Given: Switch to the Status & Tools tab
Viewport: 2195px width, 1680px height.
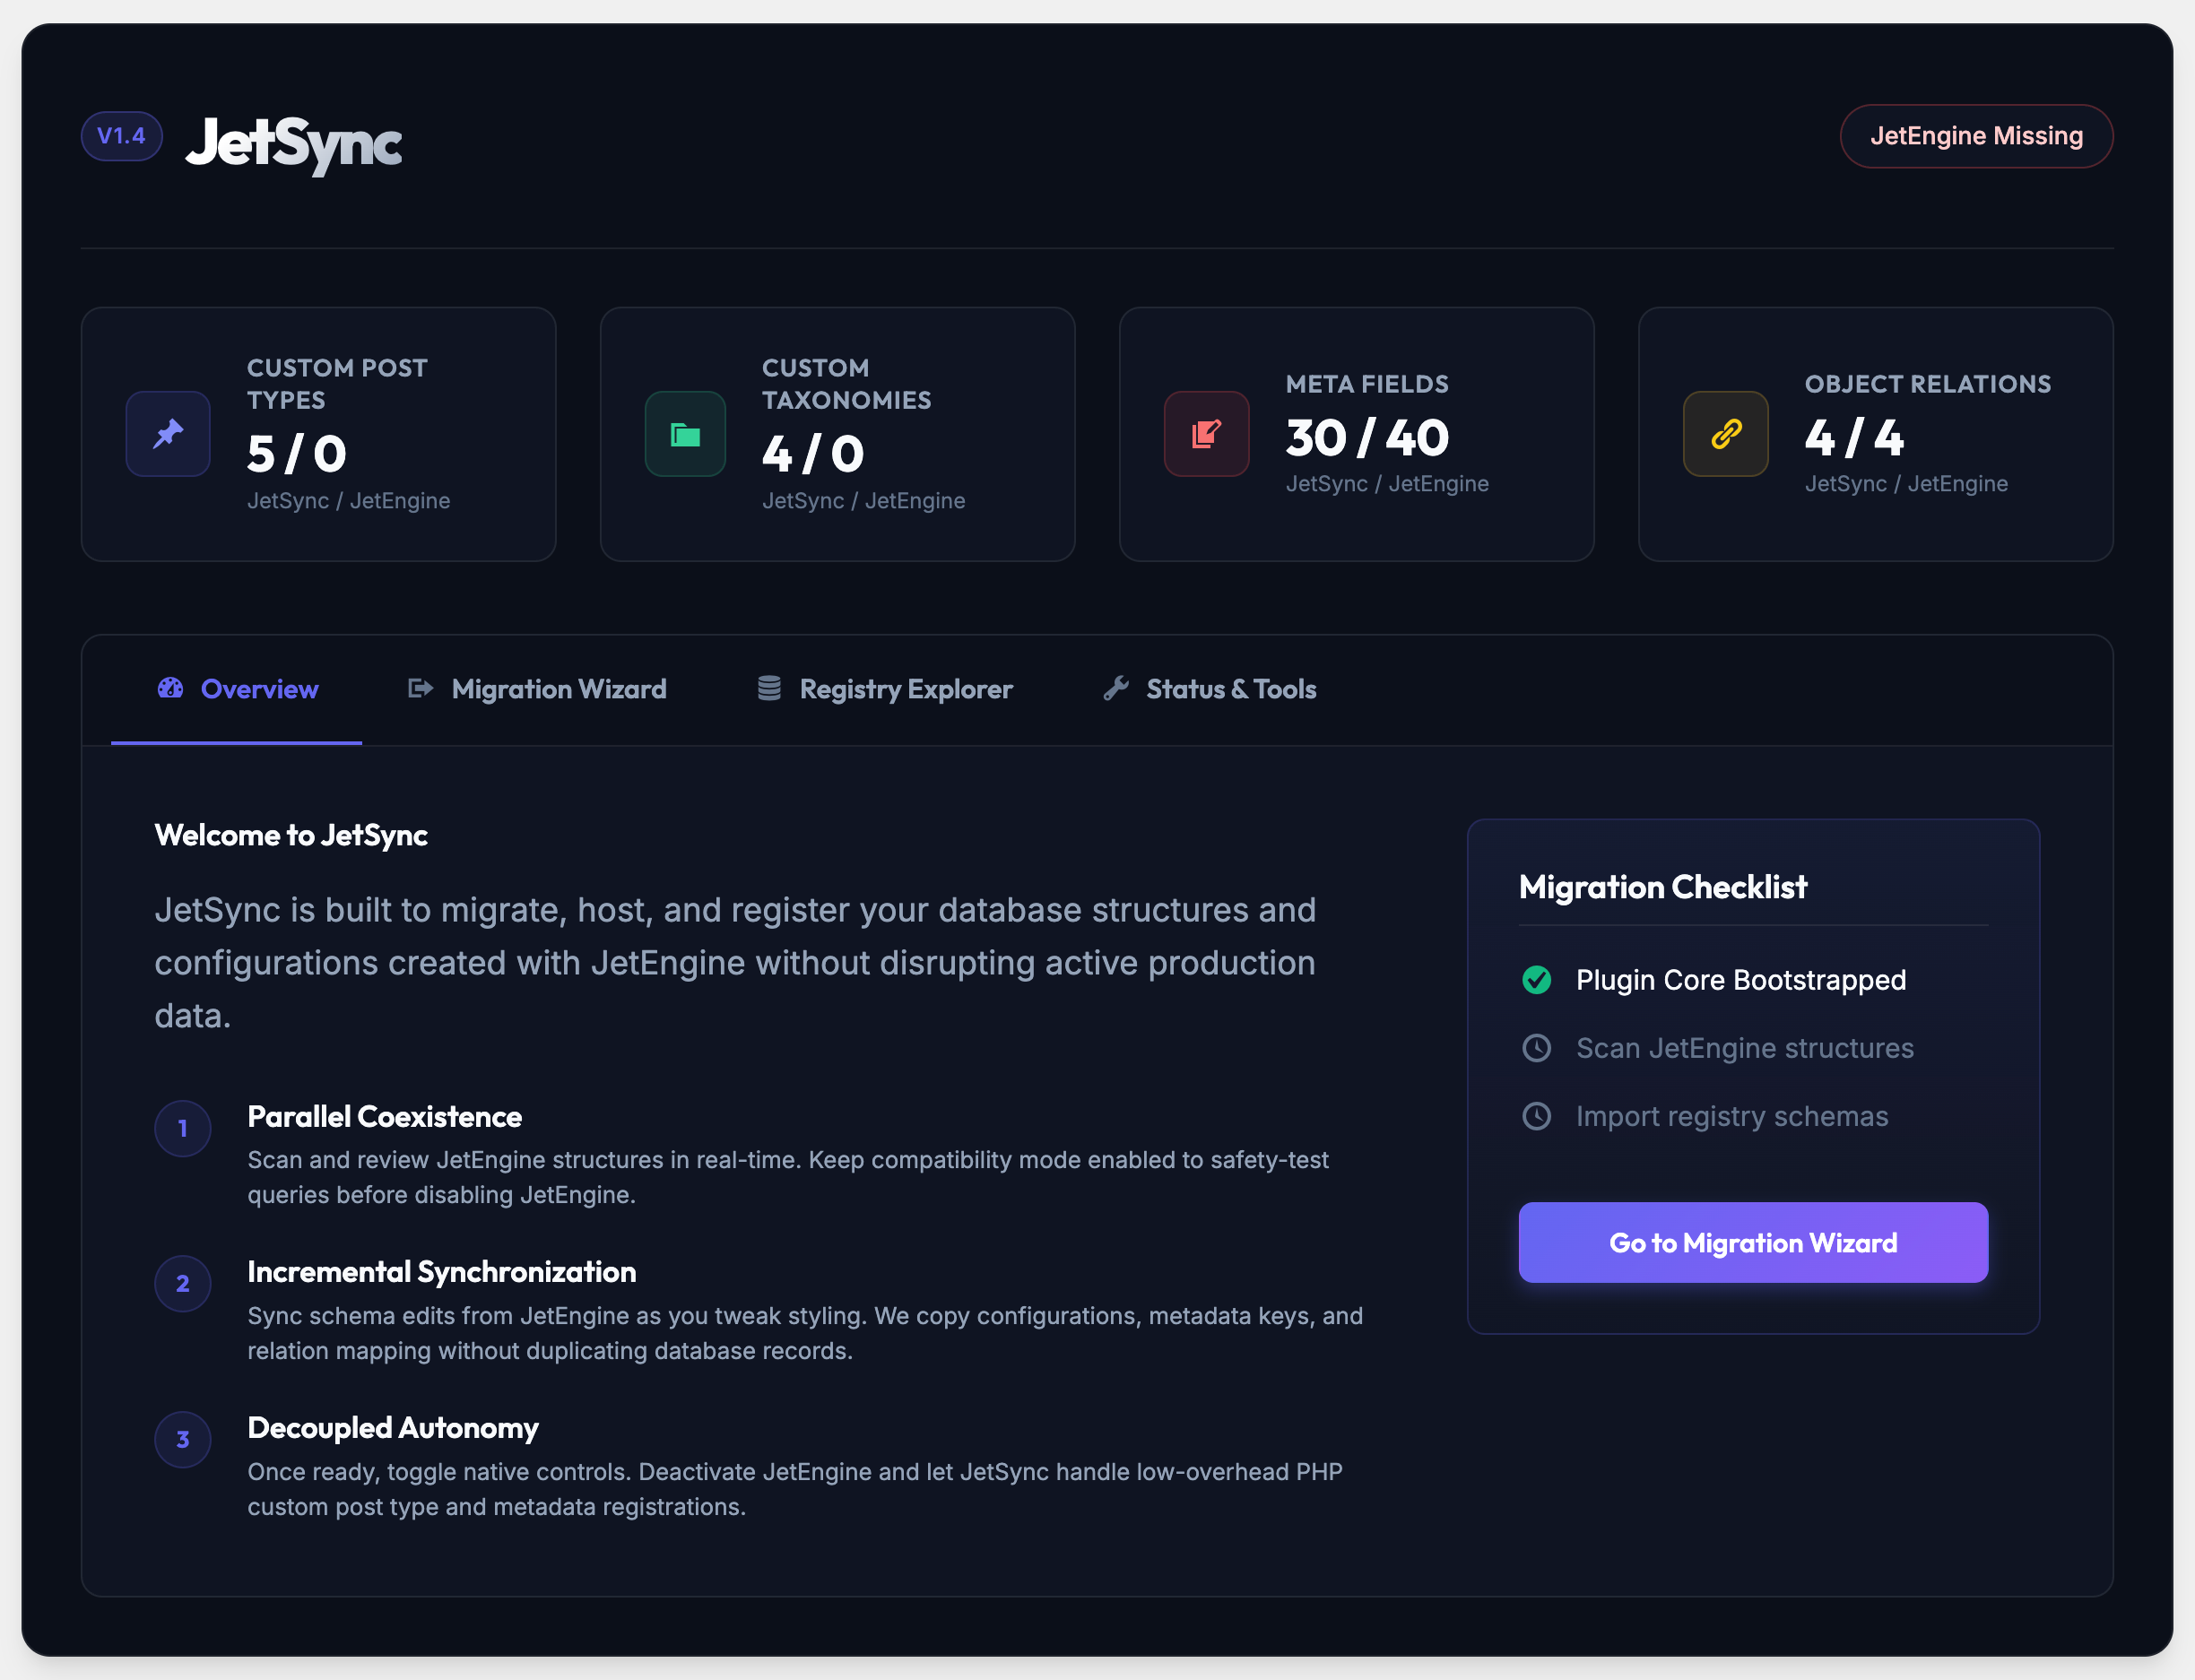Looking at the screenshot, I should tap(1209, 689).
